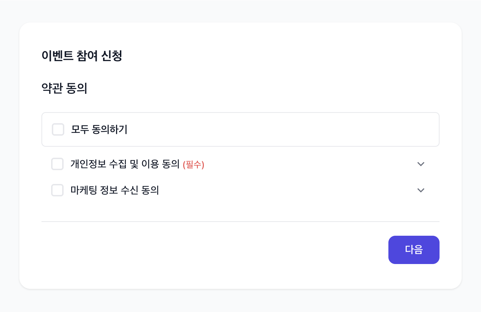Select the 모두 동의하기 row container
The image size is (481, 312).
click(x=240, y=129)
